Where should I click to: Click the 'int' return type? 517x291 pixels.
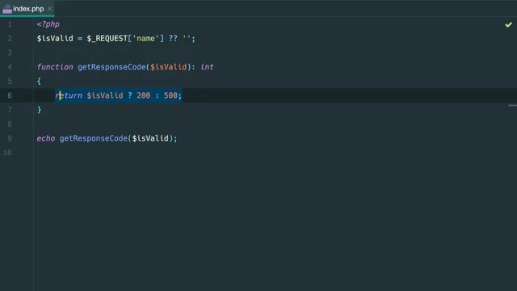207,67
